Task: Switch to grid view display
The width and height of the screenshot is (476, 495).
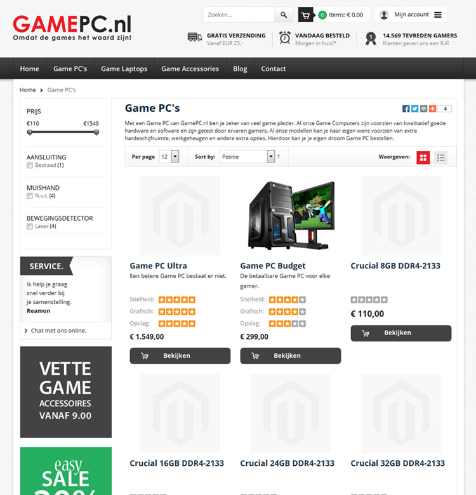Action: [x=423, y=157]
